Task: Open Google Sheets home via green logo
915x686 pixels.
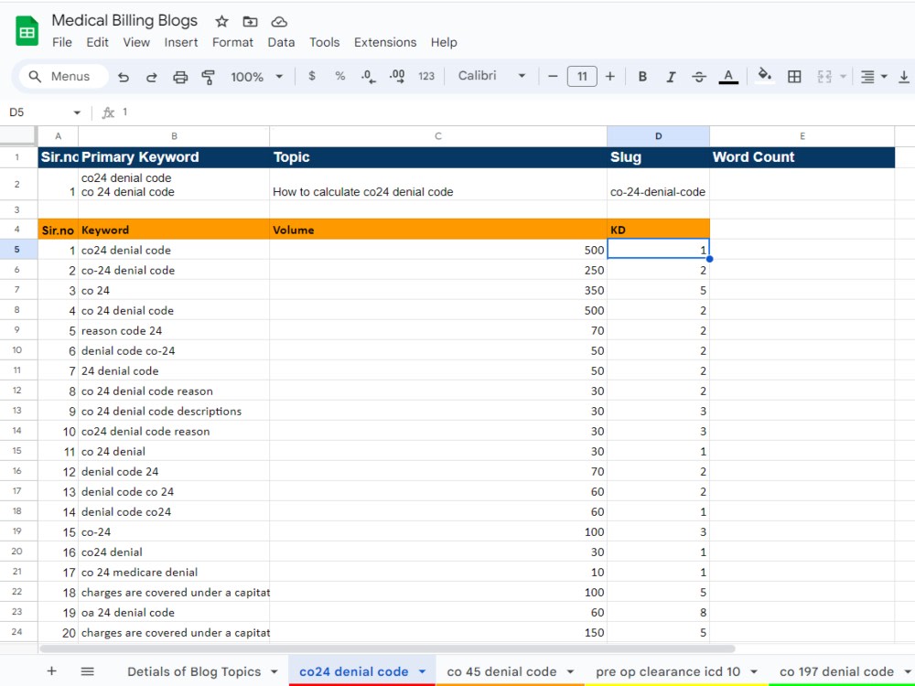Action: pyautogui.click(x=27, y=32)
